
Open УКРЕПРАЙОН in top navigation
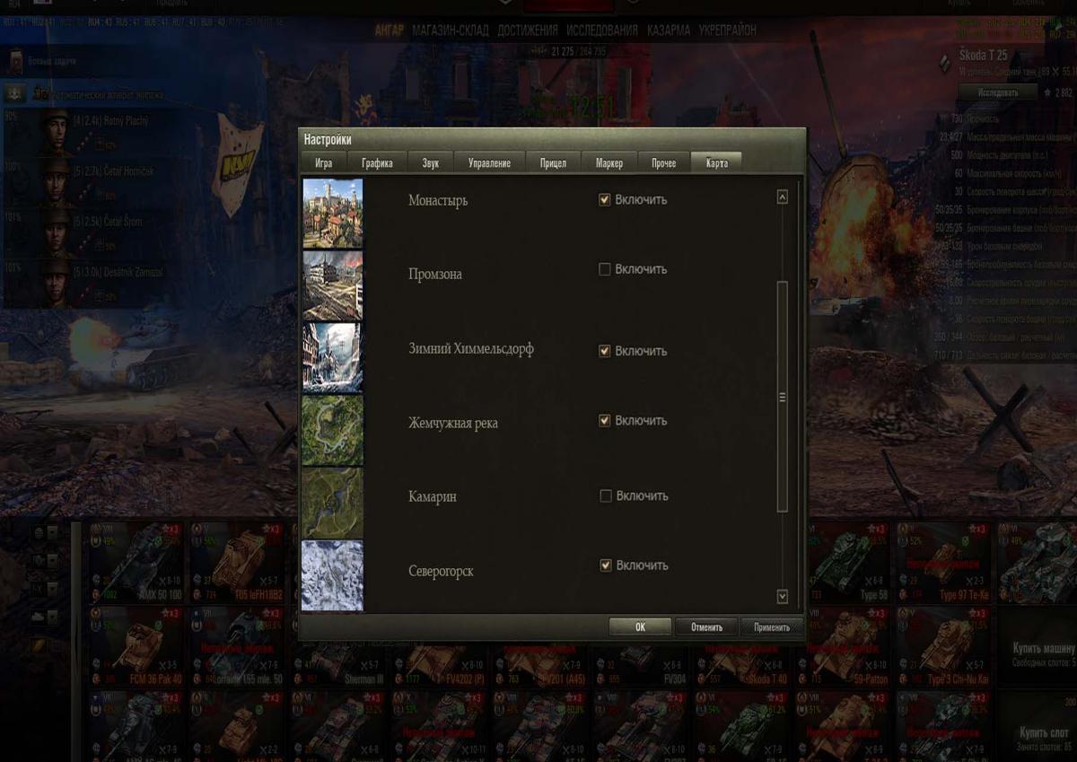tap(728, 31)
